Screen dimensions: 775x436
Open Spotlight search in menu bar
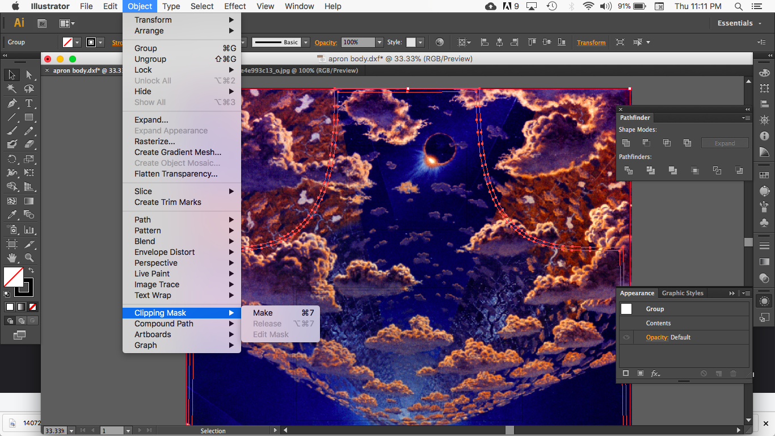click(x=739, y=6)
